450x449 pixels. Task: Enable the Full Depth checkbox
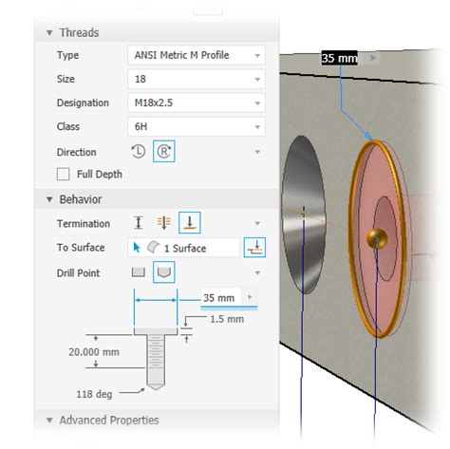[x=64, y=175]
